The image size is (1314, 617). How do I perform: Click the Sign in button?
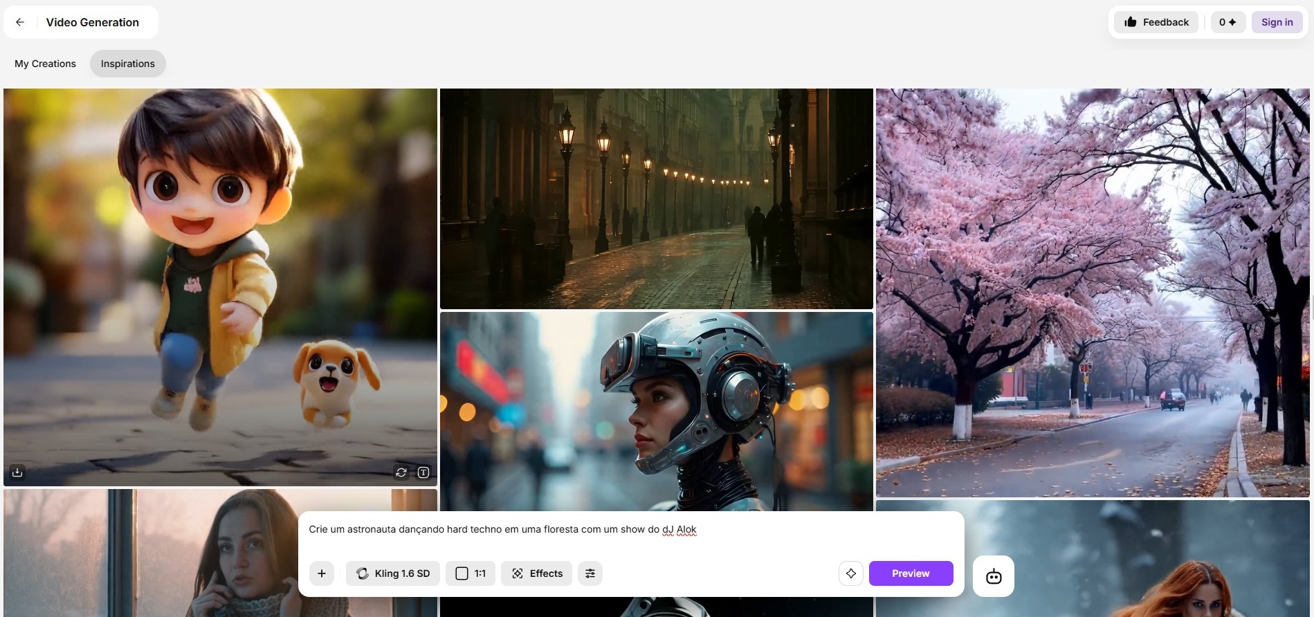(x=1277, y=22)
